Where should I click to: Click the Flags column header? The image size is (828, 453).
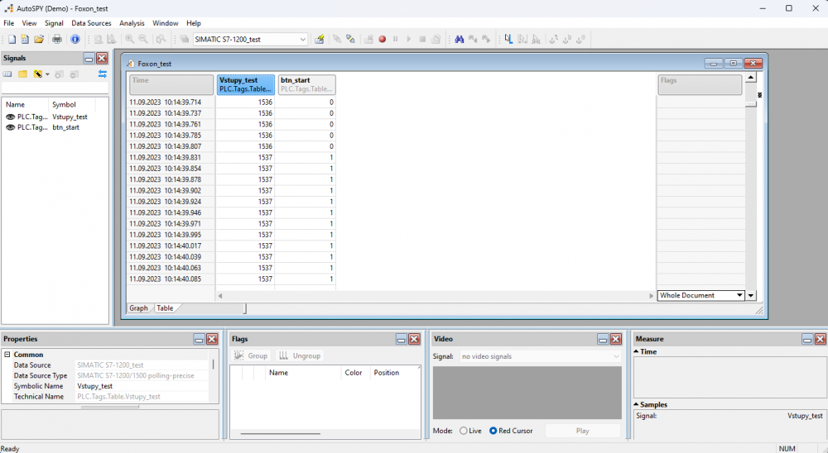click(700, 84)
